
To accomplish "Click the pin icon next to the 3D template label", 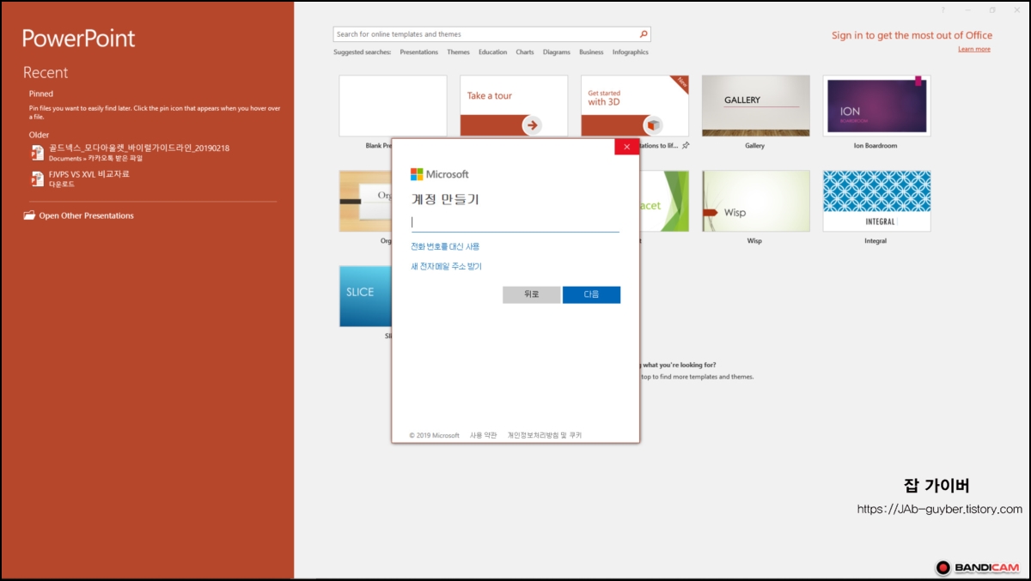I will tap(685, 146).
